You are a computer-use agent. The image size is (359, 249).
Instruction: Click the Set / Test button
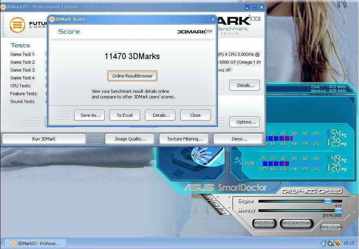tap(296, 223)
